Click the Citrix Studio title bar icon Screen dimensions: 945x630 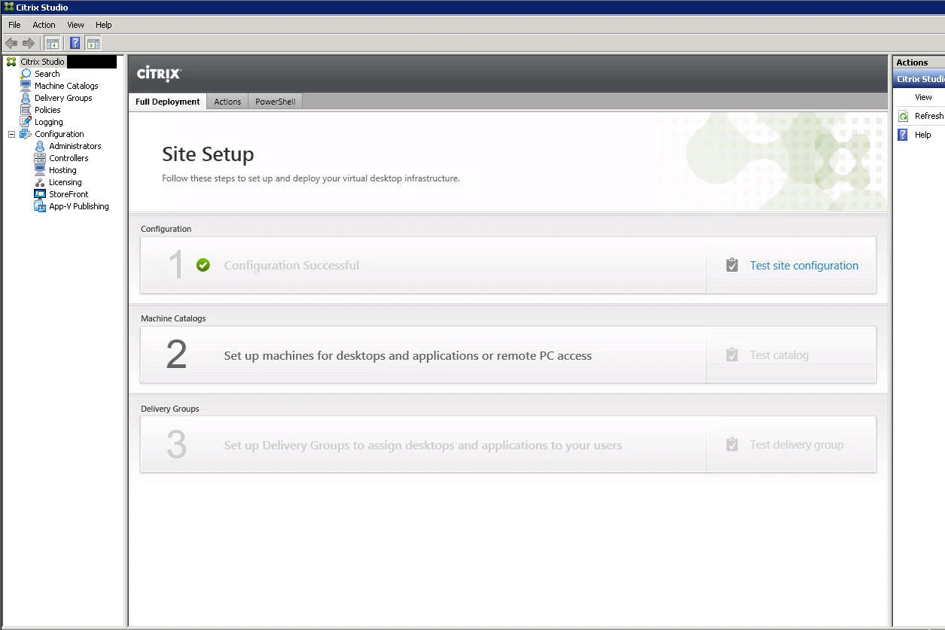[x=8, y=7]
